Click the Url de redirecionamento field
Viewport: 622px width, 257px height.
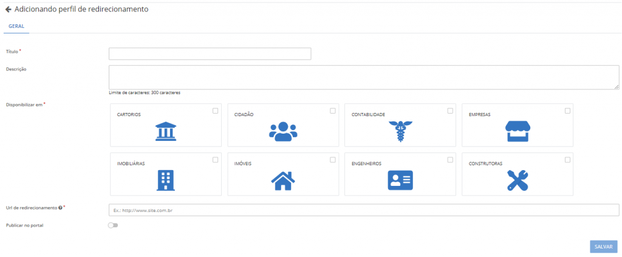coord(363,210)
